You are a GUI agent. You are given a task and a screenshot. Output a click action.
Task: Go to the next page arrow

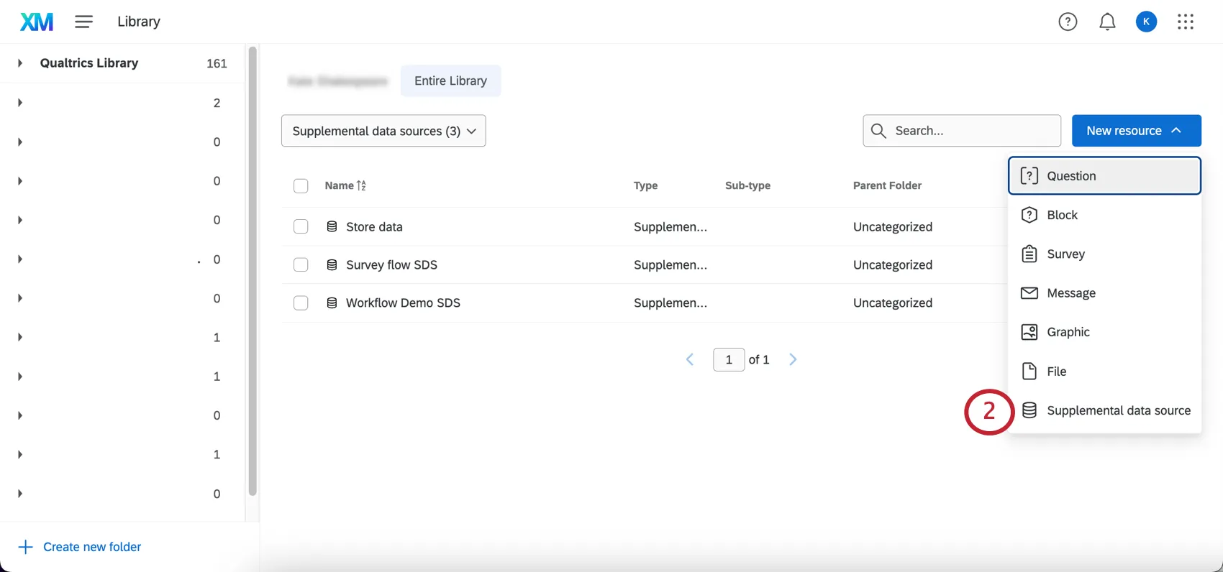coord(793,359)
